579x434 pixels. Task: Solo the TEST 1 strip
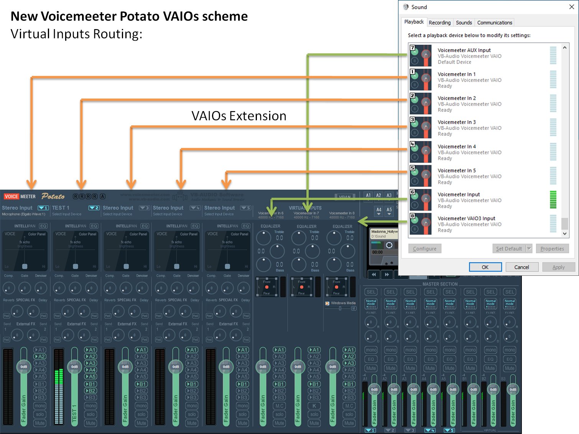point(90,414)
